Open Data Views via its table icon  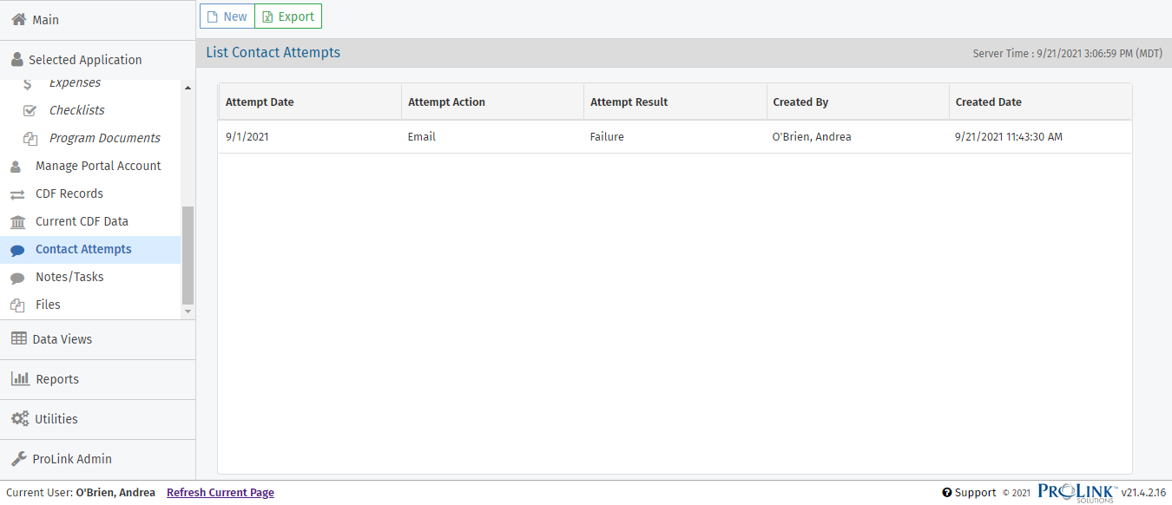click(x=16, y=338)
